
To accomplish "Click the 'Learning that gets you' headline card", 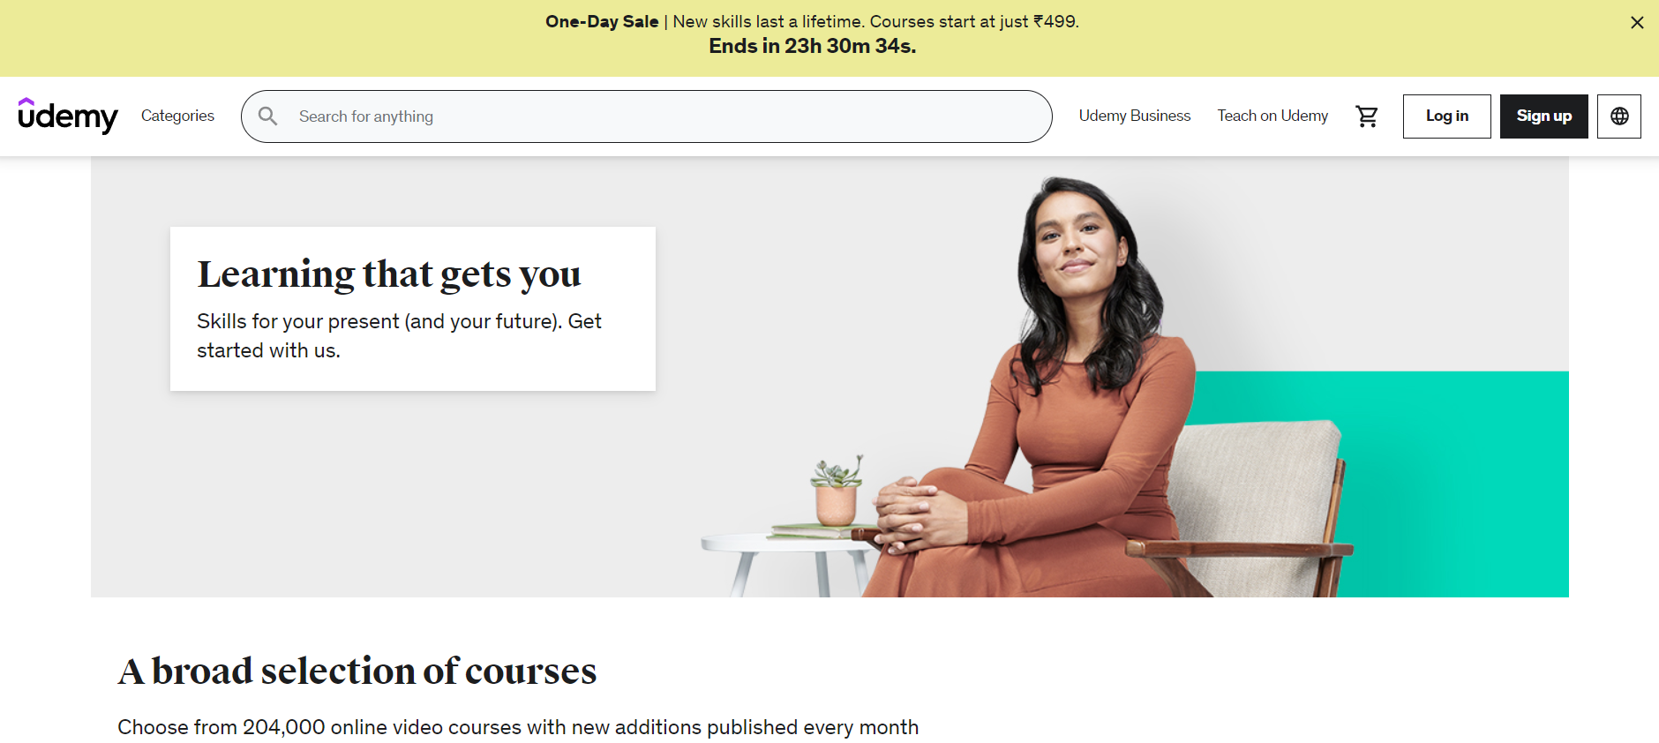I will pyautogui.click(x=413, y=309).
